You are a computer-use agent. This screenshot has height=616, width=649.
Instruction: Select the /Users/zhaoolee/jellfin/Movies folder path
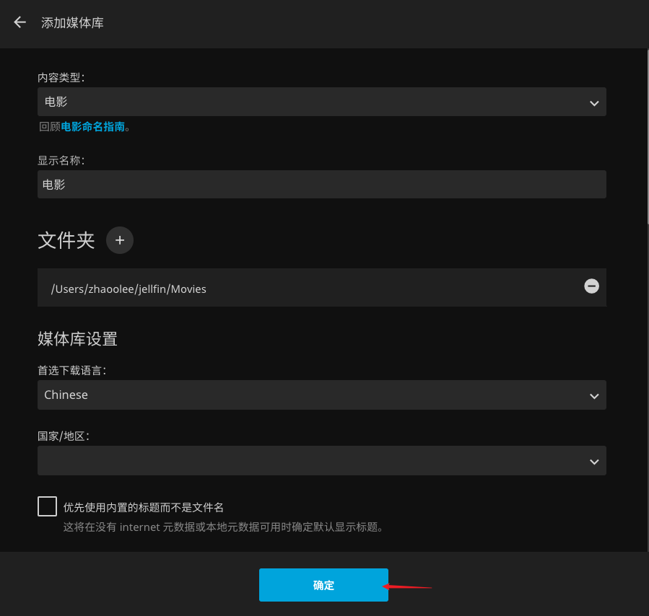click(x=129, y=289)
